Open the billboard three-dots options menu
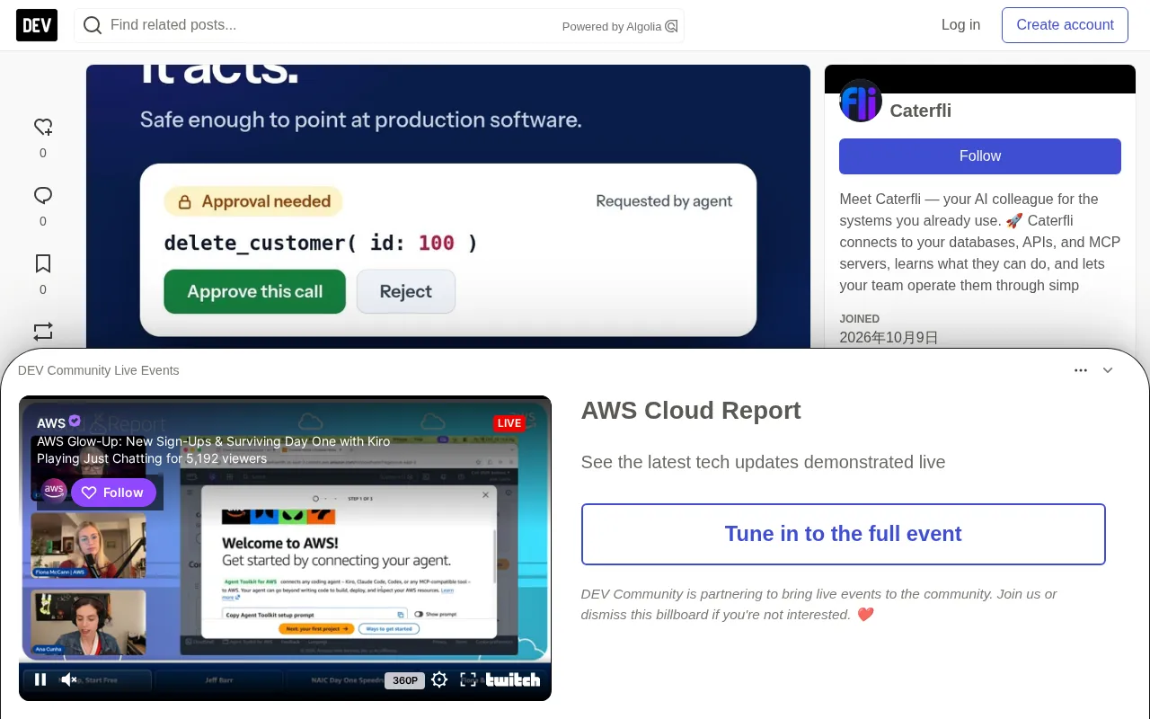1150x719 pixels. (1081, 370)
